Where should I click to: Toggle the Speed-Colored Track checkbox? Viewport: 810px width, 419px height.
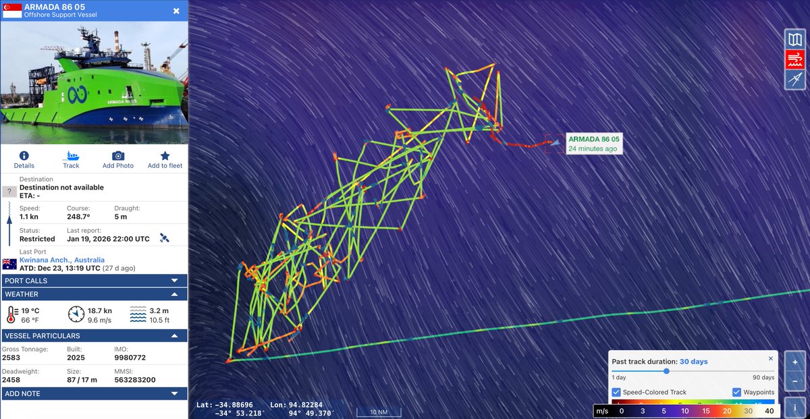616,392
